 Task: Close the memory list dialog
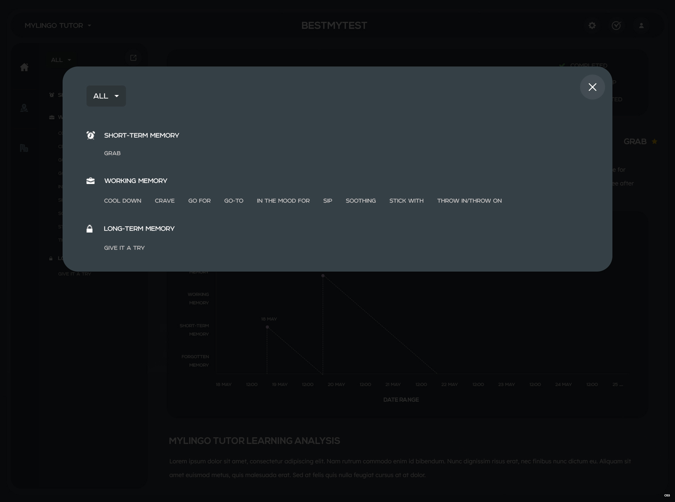tap(592, 87)
